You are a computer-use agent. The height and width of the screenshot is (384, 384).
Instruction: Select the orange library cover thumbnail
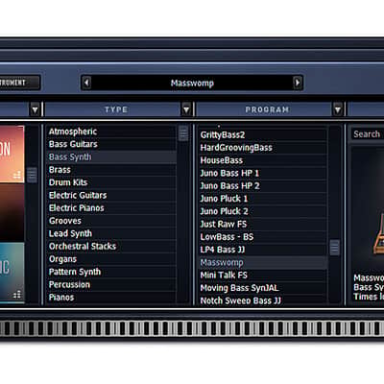(12, 155)
